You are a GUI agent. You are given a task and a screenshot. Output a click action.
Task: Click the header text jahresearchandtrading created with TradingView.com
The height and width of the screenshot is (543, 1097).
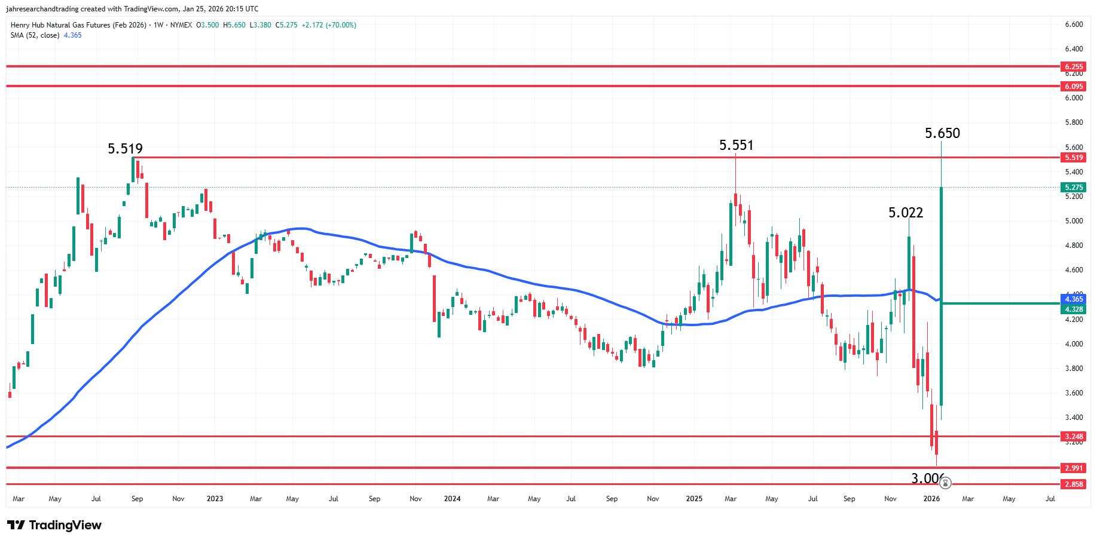(92, 9)
